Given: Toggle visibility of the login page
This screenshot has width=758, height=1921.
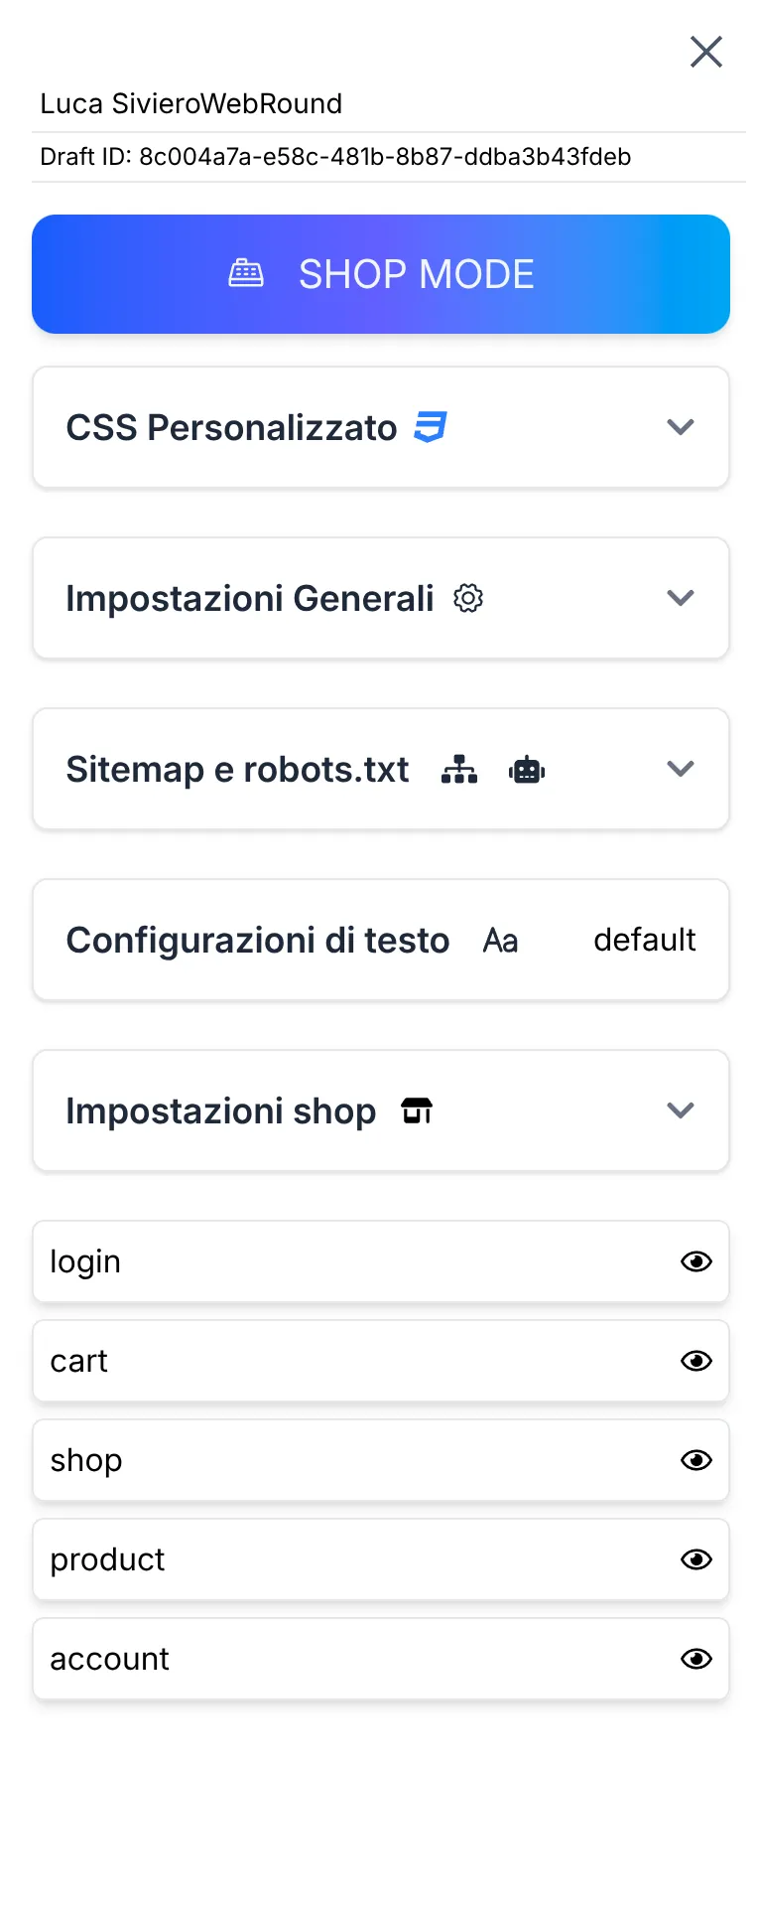Looking at the screenshot, I should coord(696,1261).
